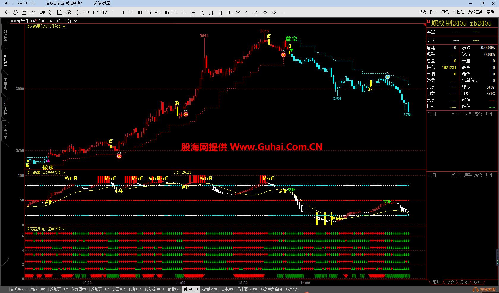The width and height of the screenshot is (499, 293).
Task: Collapse the 天赢多指共振副图 indicator panel
Action: click(x=64, y=229)
